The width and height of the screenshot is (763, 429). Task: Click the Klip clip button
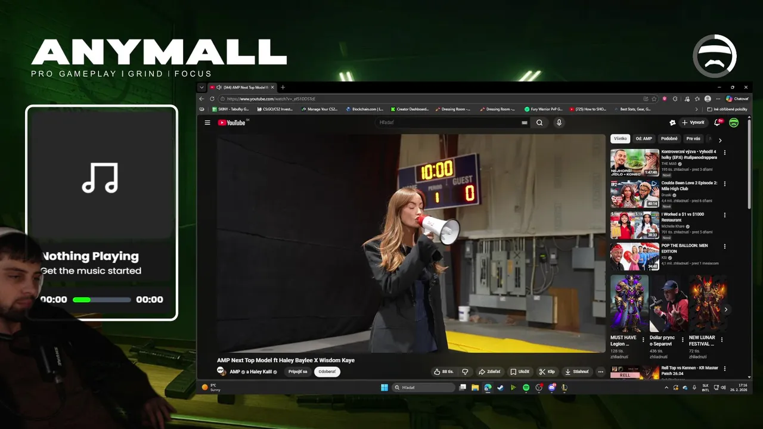547,372
